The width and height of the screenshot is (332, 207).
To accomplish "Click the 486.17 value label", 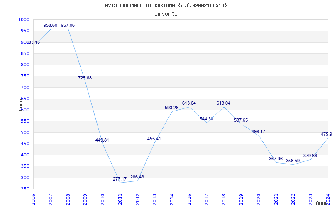I will (x=258, y=132).
